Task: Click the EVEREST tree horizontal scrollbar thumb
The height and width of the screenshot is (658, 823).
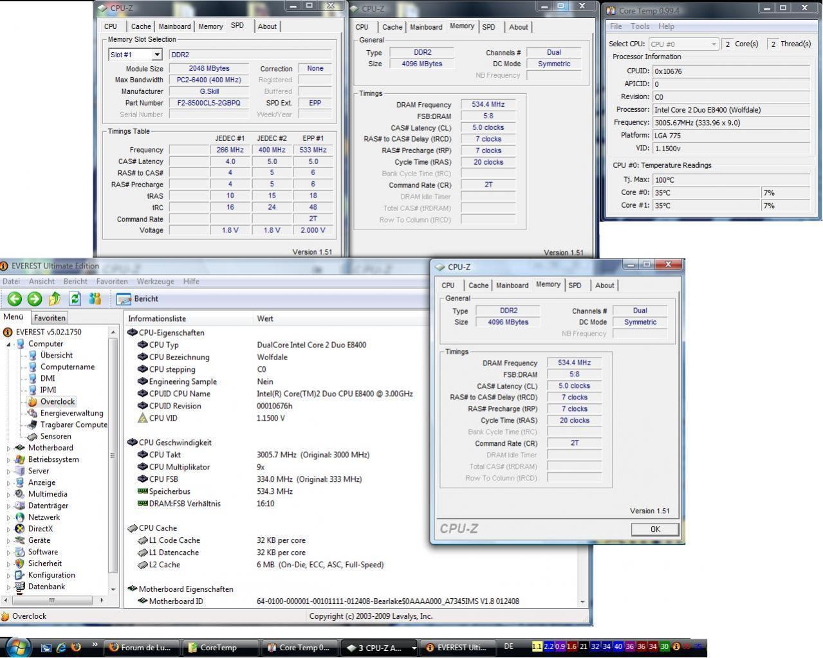Action: (x=52, y=600)
